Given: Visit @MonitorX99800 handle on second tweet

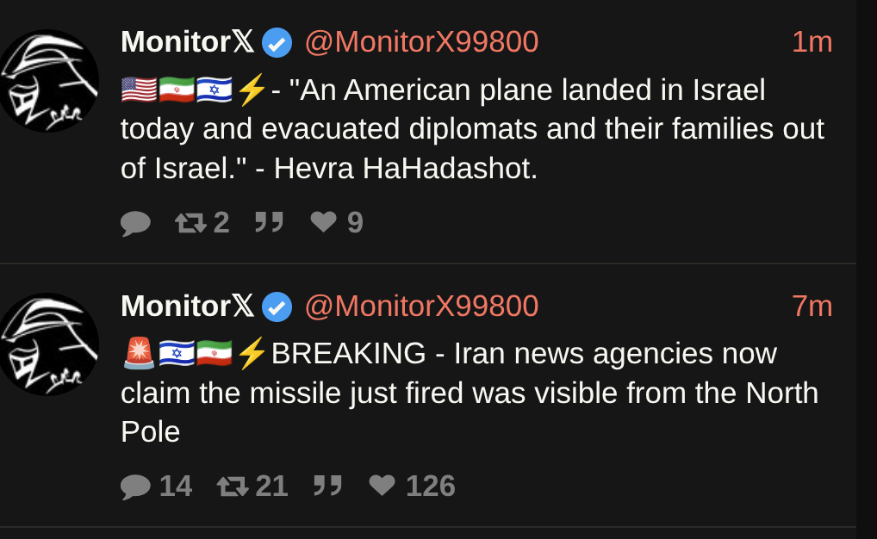Looking at the screenshot, I should click(x=422, y=306).
